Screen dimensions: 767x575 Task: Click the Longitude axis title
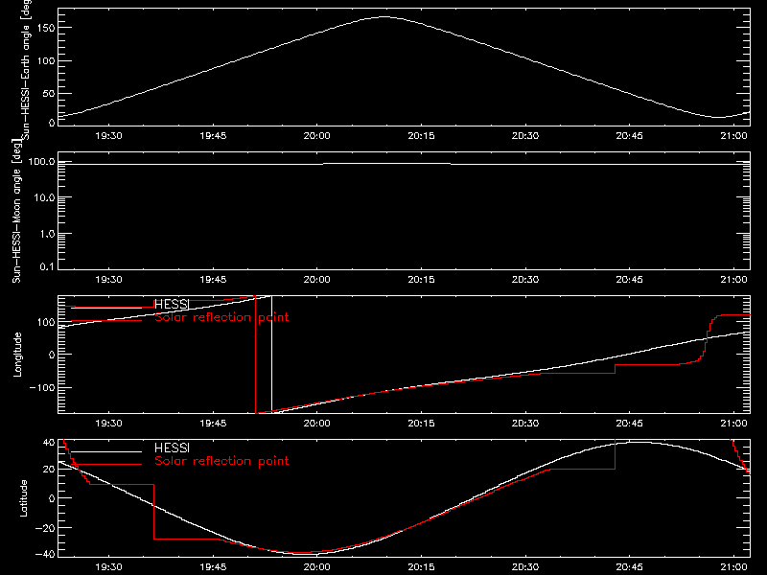coord(17,355)
